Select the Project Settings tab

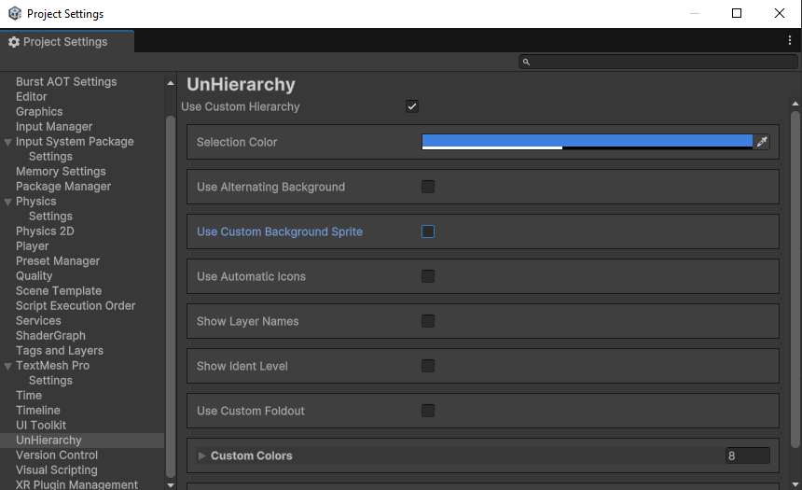coord(65,42)
